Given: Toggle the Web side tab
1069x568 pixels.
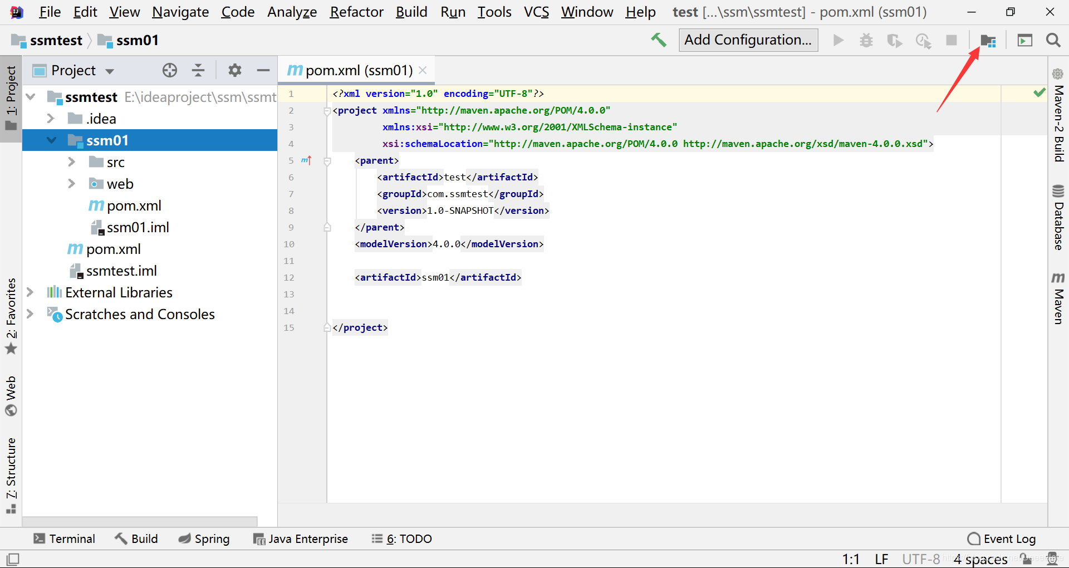Looking at the screenshot, I should (x=11, y=396).
